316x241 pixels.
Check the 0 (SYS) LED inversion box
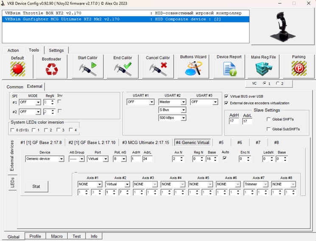[x=12, y=130]
